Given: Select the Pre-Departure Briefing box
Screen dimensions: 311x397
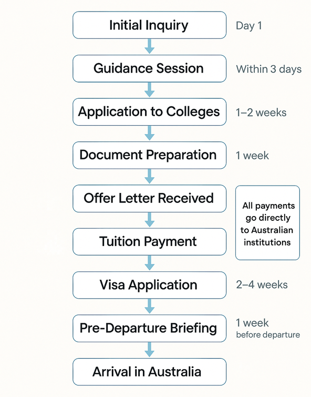Looking at the screenshot, I should (x=149, y=329).
